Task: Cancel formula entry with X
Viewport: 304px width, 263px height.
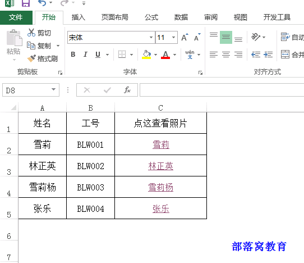Action: [87, 90]
